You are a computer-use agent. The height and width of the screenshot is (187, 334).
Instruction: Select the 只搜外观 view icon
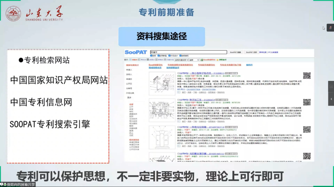(165, 60)
